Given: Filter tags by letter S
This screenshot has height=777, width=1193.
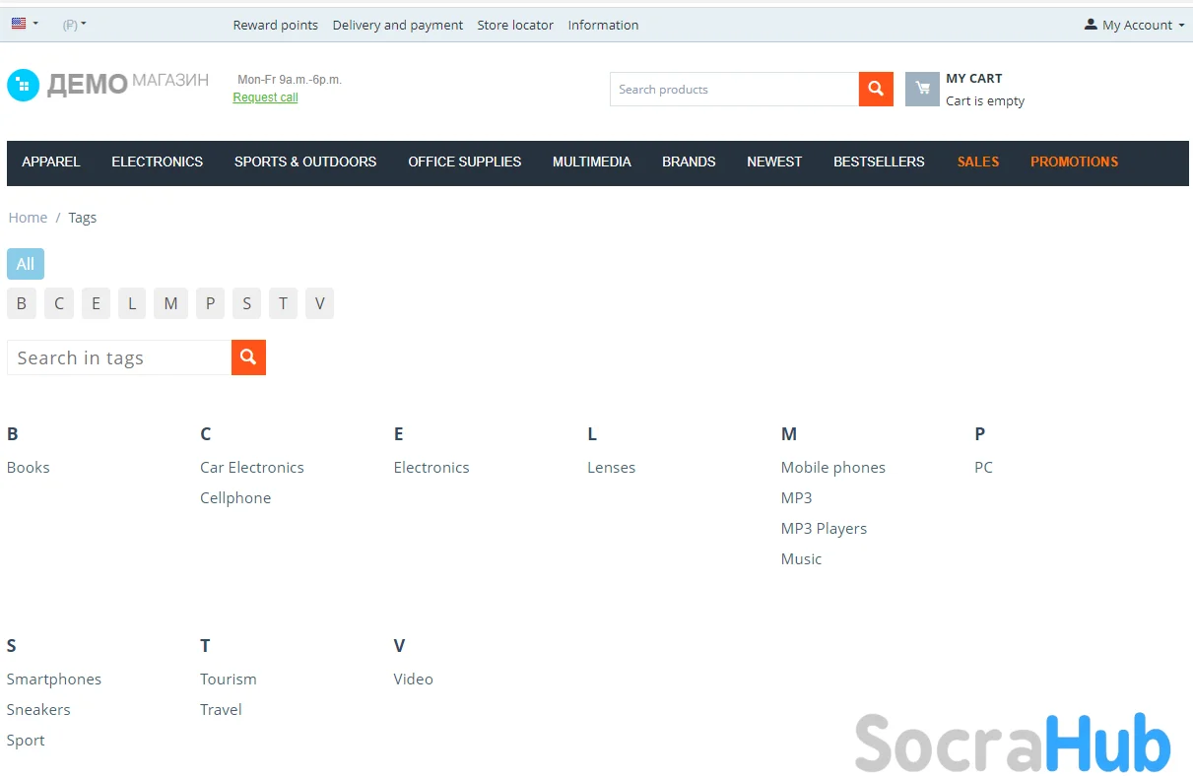Looking at the screenshot, I should [246, 303].
